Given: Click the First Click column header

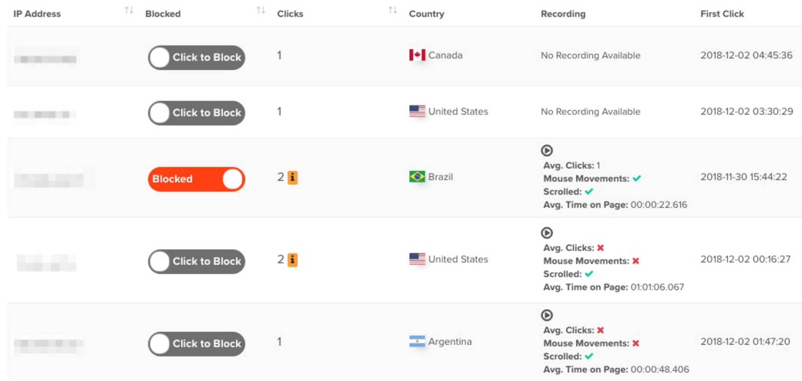Looking at the screenshot, I should point(722,14).
